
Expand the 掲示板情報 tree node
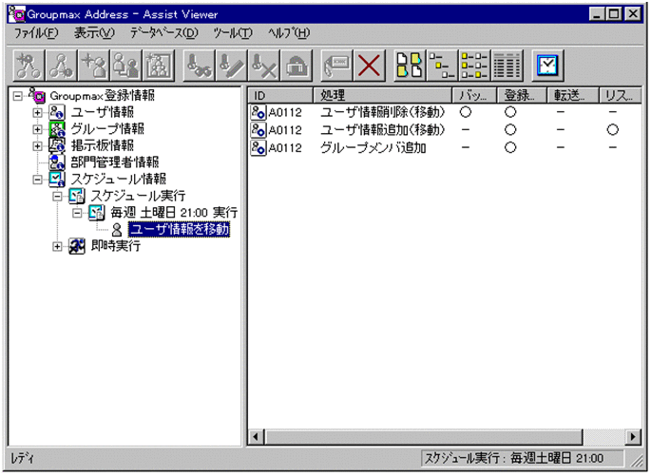38,145
